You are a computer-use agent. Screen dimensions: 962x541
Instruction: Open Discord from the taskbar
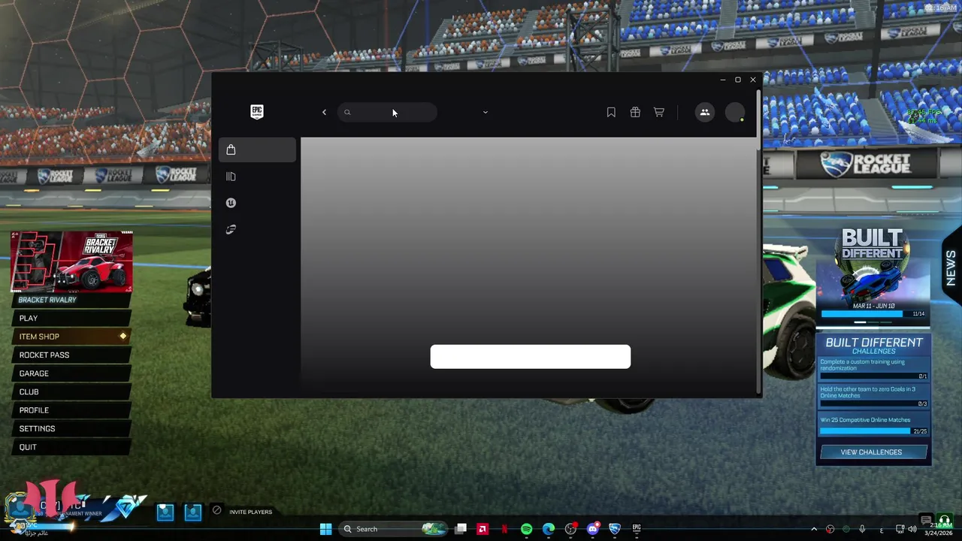coord(592,529)
